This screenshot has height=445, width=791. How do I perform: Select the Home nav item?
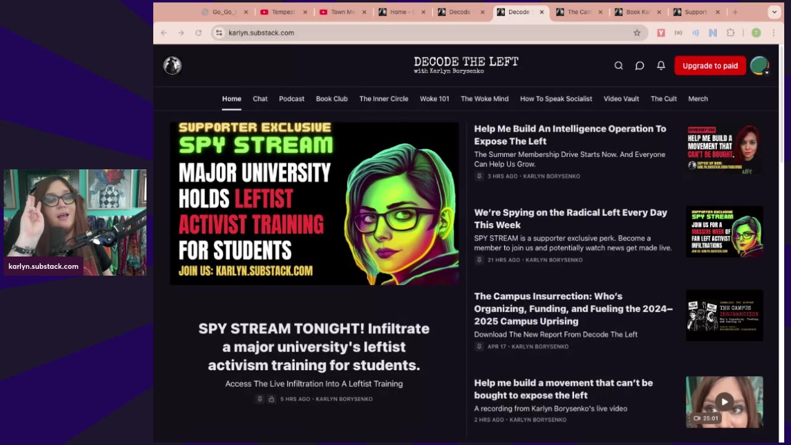tap(232, 99)
